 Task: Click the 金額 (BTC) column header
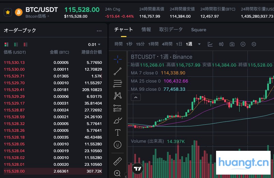click(59, 52)
